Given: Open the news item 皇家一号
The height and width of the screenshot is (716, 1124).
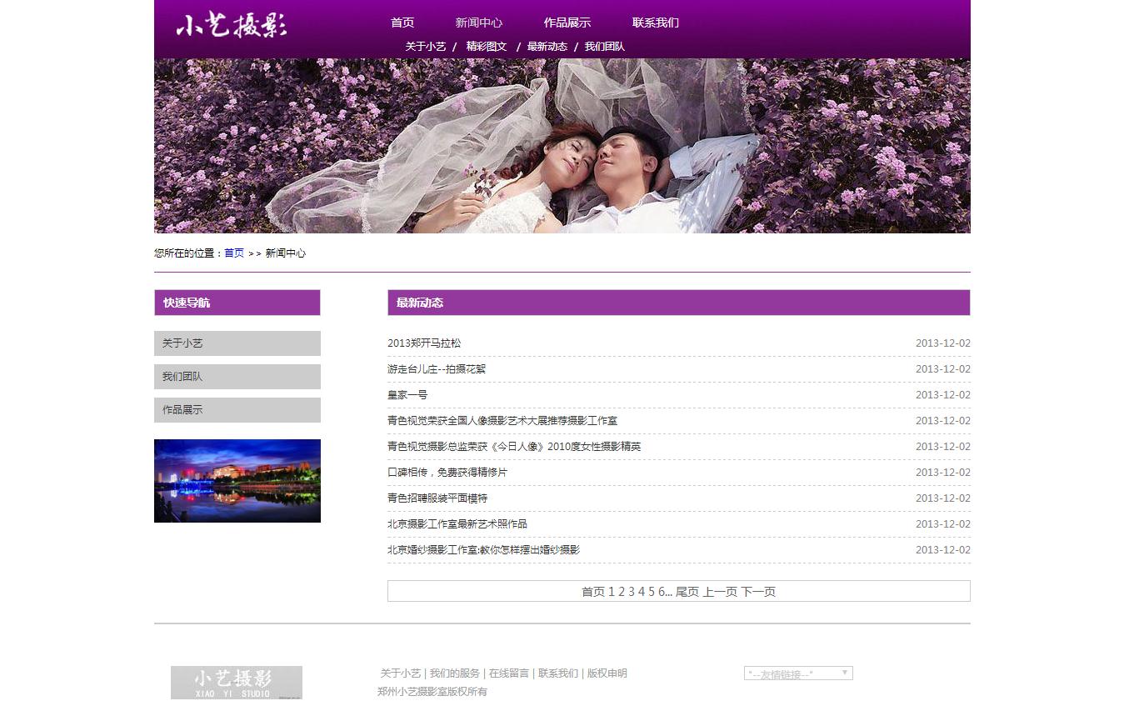Looking at the screenshot, I should point(407,395).
